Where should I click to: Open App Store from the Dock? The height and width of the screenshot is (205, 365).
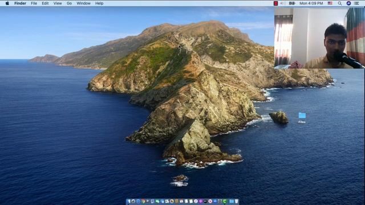coord(215,201)
